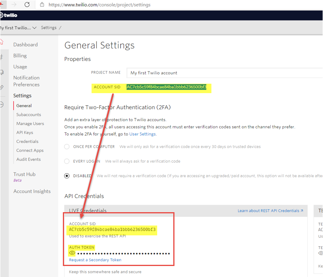323x277 pixels.
Task: Expand the My first Twilio project dropdown
Action: pos(18,28)
